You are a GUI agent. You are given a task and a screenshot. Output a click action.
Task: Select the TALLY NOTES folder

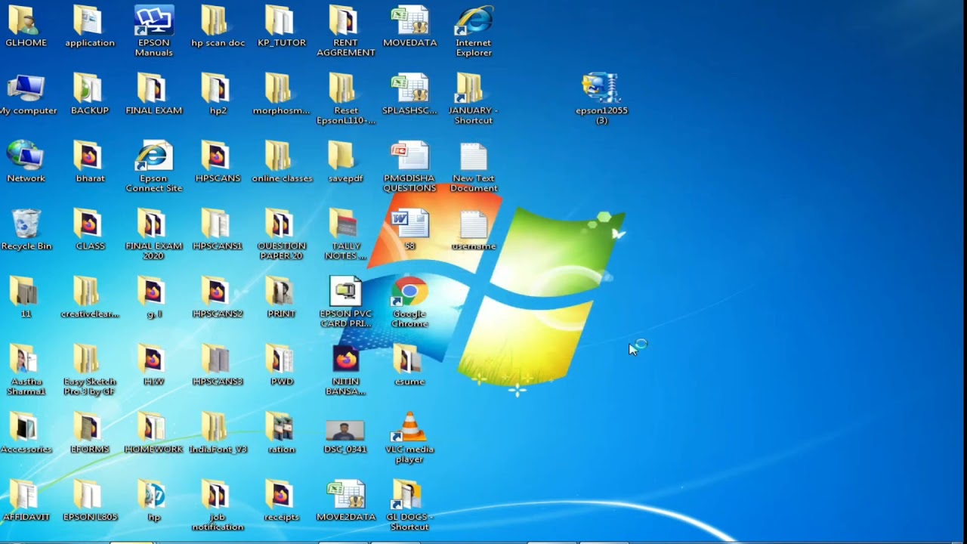click(345, 234)
